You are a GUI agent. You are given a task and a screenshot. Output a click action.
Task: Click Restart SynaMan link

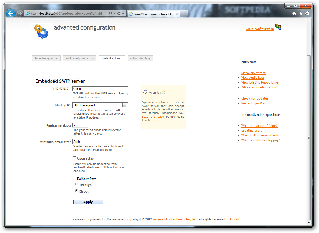[253, 103]
